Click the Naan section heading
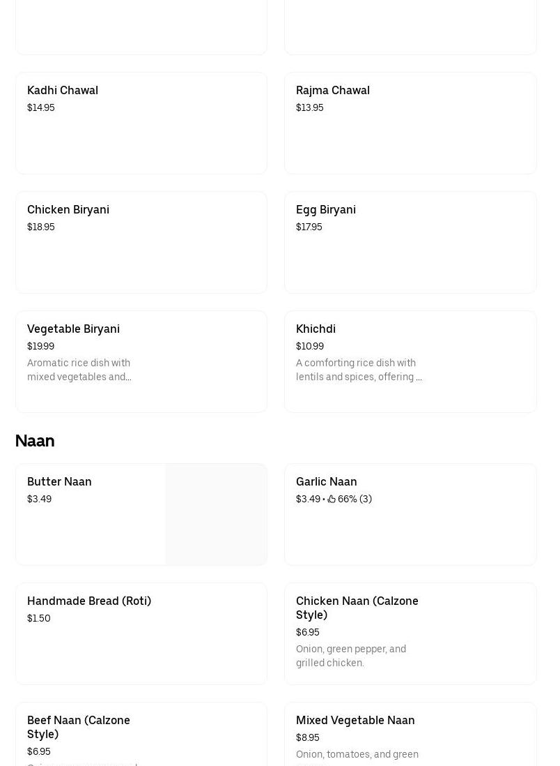This screenshot has height=766, width=560. (35, 441)
